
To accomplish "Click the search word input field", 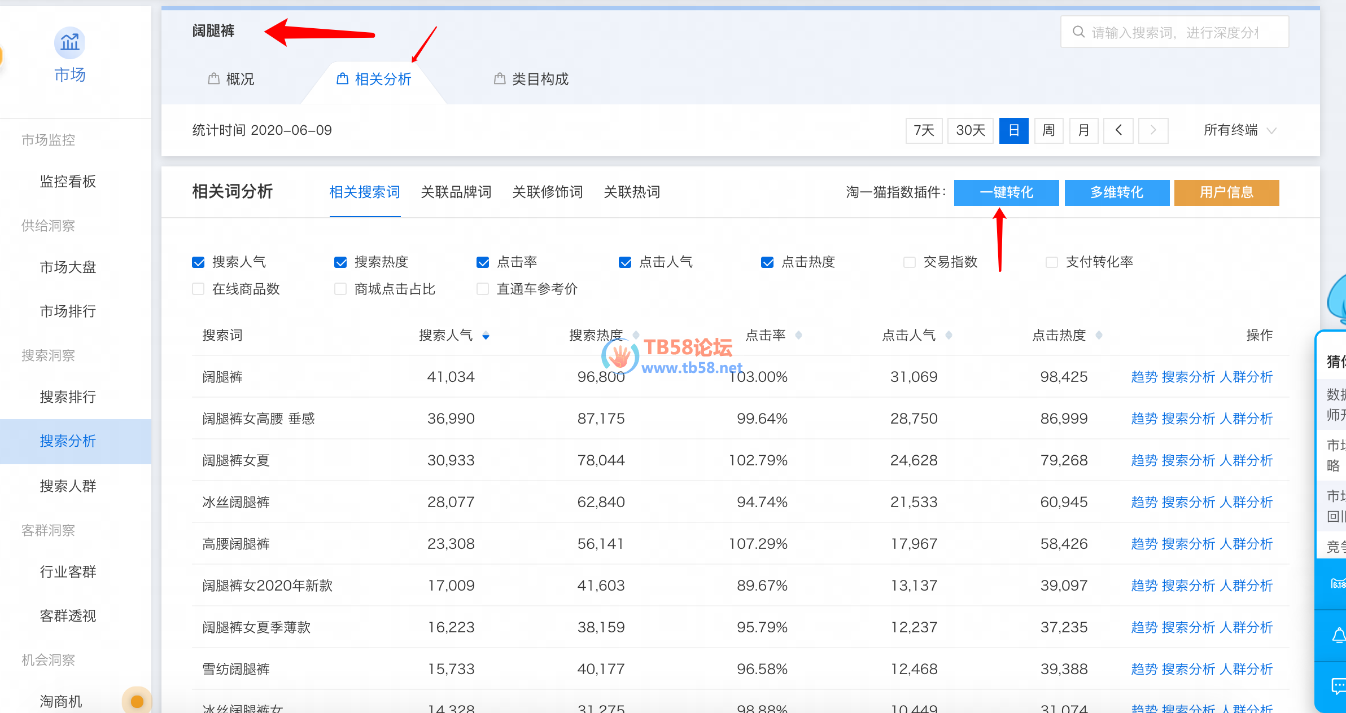I will click(x=1174, y=32).
